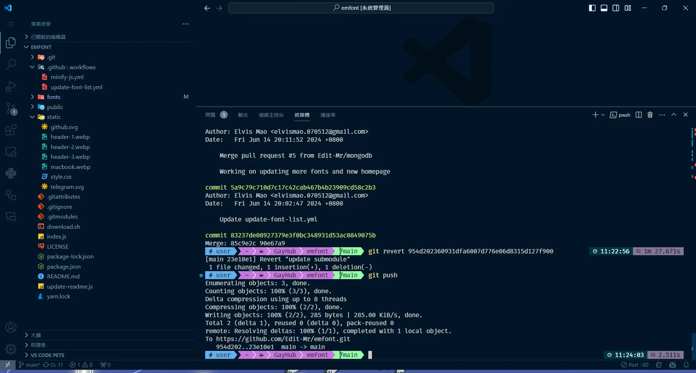Viewport: 696px width, 373px height.
Task: Expand the VS CODE PETS section
Action: [109, 355]
